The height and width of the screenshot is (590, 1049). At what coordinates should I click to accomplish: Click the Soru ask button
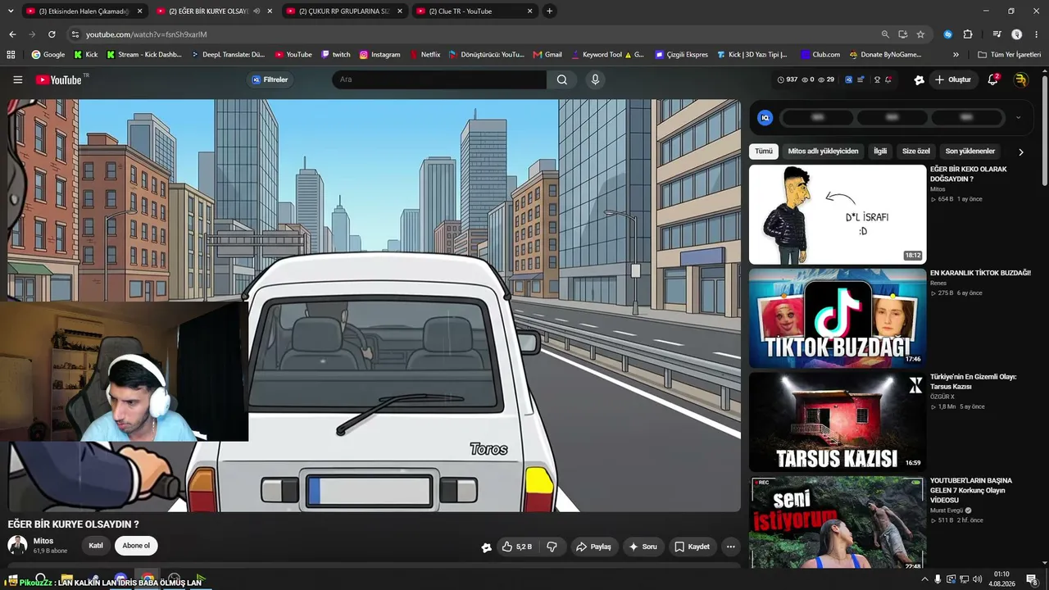coord(642,547)
